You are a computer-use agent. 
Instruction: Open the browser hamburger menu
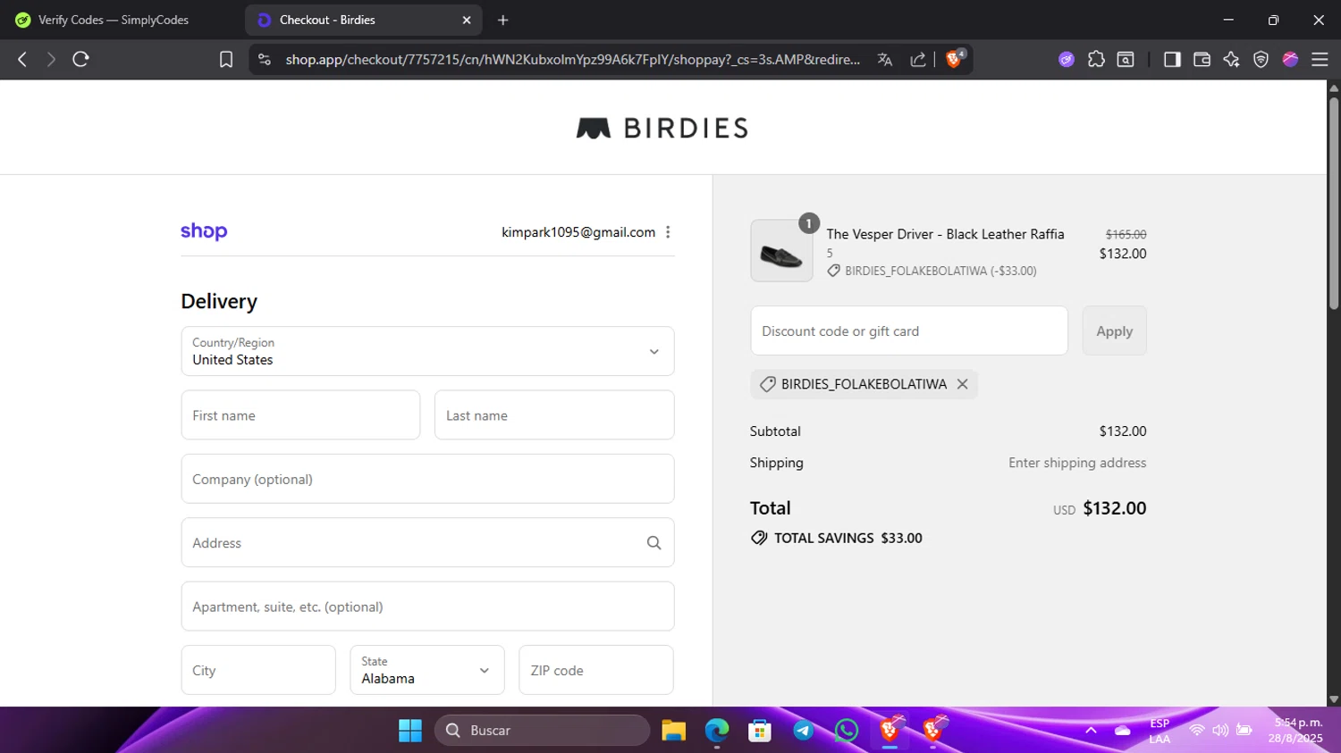pyautogui.click(x=1320, y=59)
